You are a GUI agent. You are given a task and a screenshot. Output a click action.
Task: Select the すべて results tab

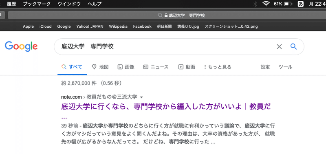coord(72,67)
